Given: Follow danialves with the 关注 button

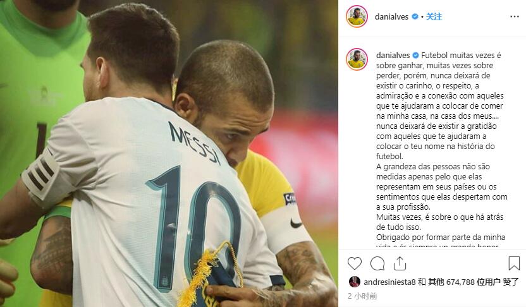Looking at the screenshot, I should [x=434, y=17].
